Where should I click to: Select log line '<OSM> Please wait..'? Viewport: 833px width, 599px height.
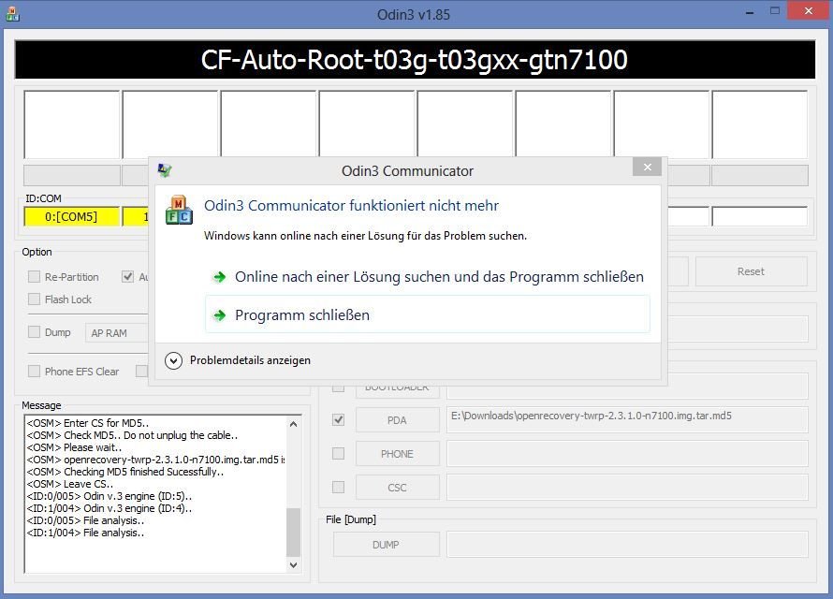pos(74,447)
